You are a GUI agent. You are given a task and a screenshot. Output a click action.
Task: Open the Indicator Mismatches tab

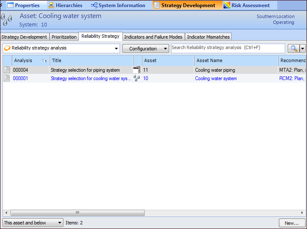(x=208, y=37)
